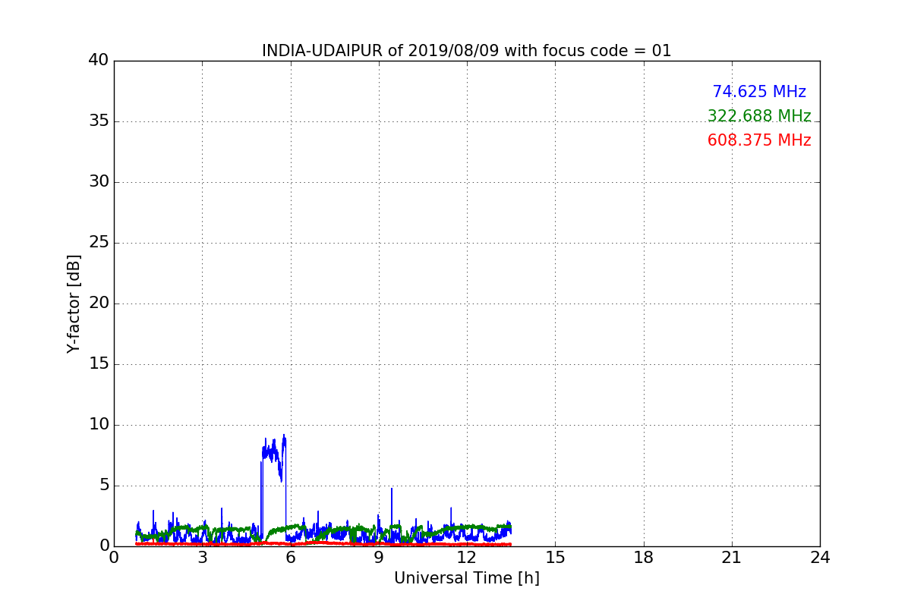This screenshot has height=607, width=911.
Task: Select the 74.625 MHz blue legend label
Action: pos(758,92)
